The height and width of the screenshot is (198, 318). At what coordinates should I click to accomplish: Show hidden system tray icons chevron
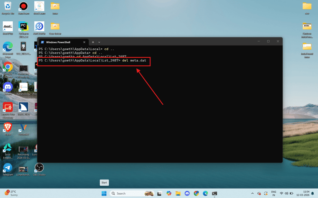[253, 193]
